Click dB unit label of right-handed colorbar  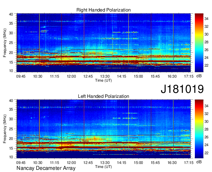(199, 76)
